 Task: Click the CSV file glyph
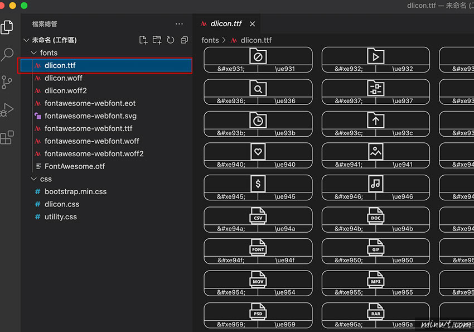pos(258,215)
